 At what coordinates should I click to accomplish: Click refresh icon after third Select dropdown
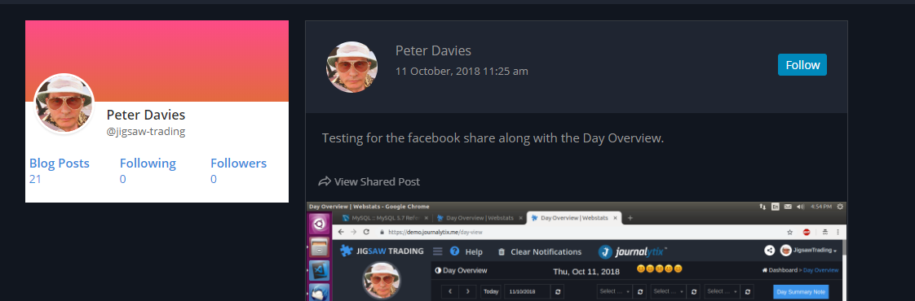pos(747,291)
